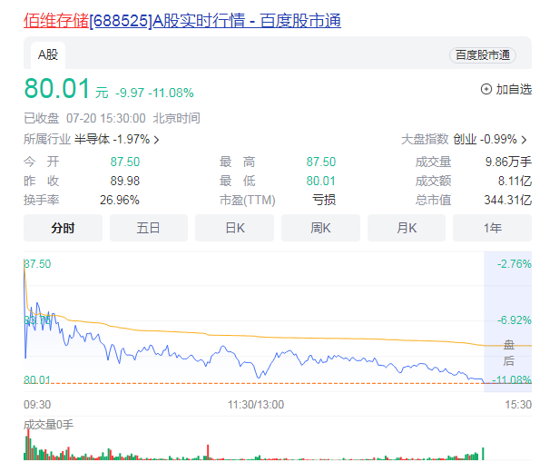Switch to the 五日 chart view
Viewport: 559px width, 472px height.
coord(149,228)
